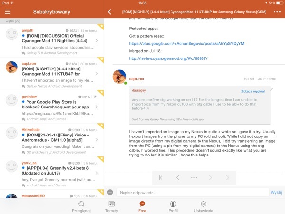This screenshot has width=285, height=214.
Task: Open yaniv_sa's placeholder avatar
Action: 11,166
